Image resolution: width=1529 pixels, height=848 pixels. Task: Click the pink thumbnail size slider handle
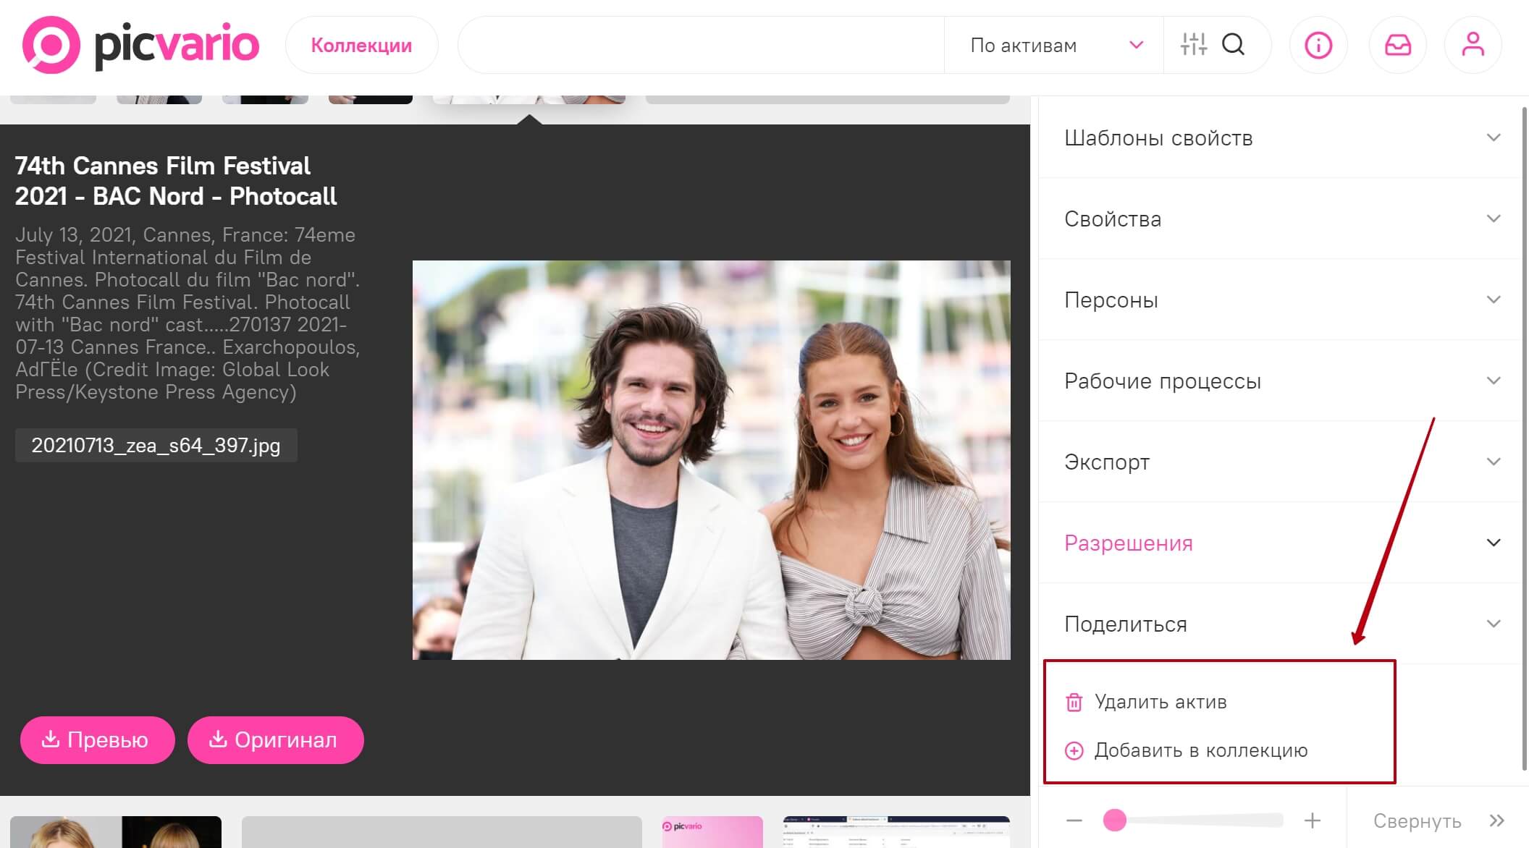point(1115,821)
